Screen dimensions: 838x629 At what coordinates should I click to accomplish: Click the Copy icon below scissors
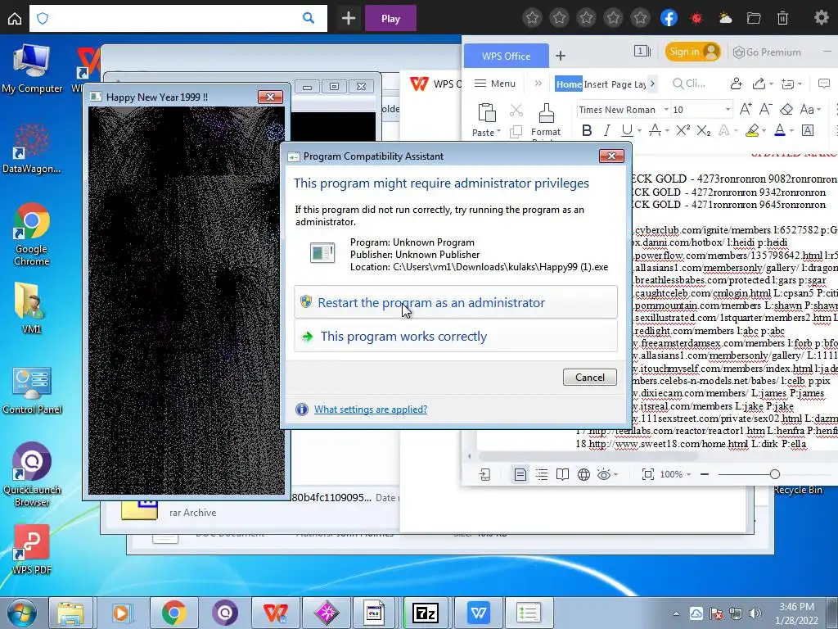pyautogui.click(x=516, y=132)
